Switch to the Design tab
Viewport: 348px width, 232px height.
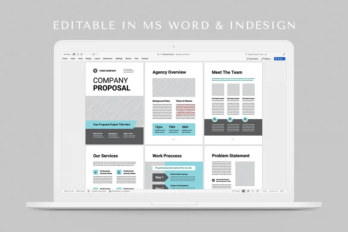coord(89,59)
